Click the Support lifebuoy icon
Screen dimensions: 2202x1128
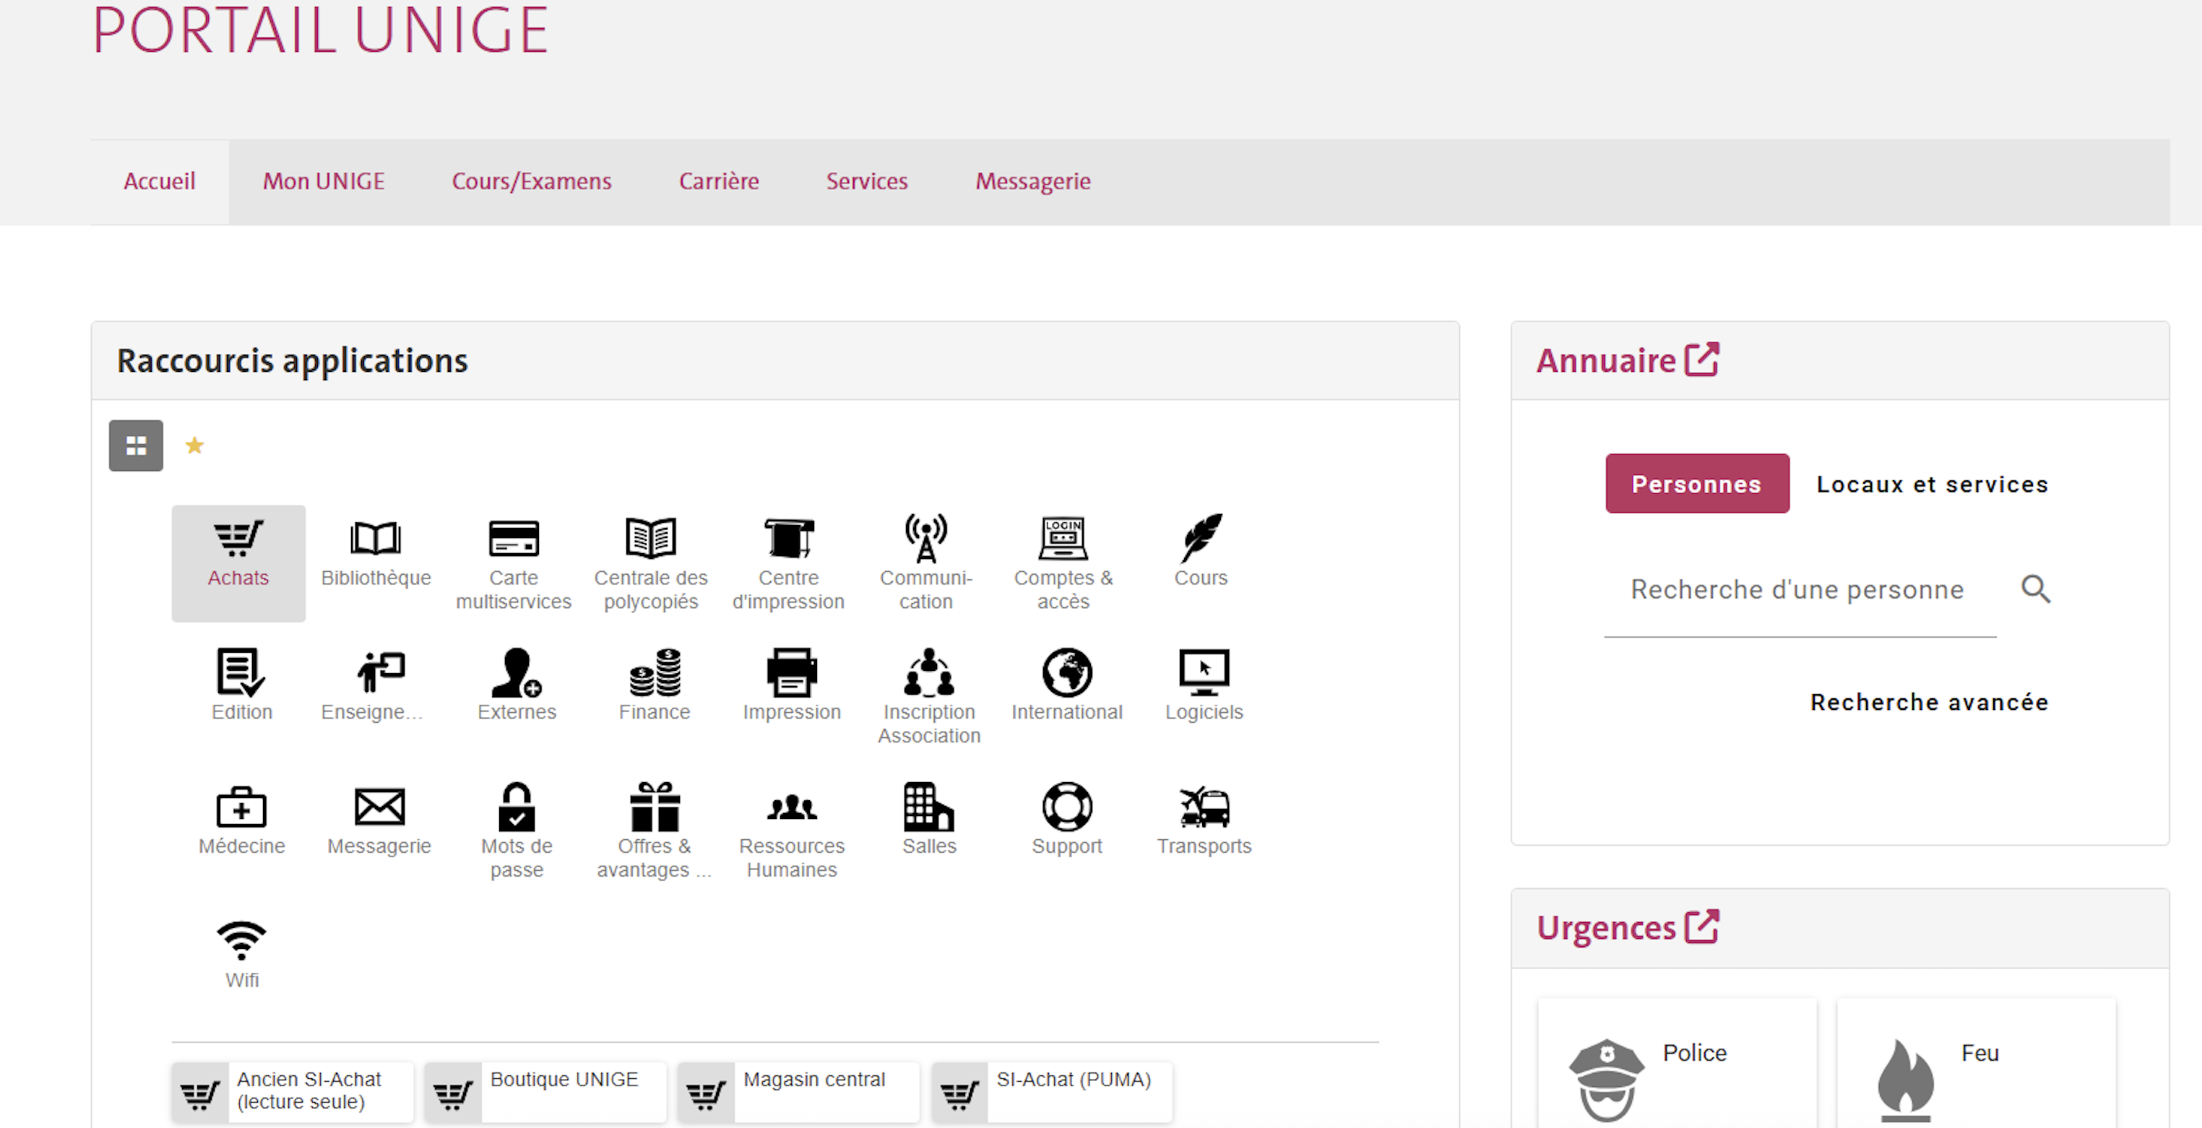click(1067, 807)
